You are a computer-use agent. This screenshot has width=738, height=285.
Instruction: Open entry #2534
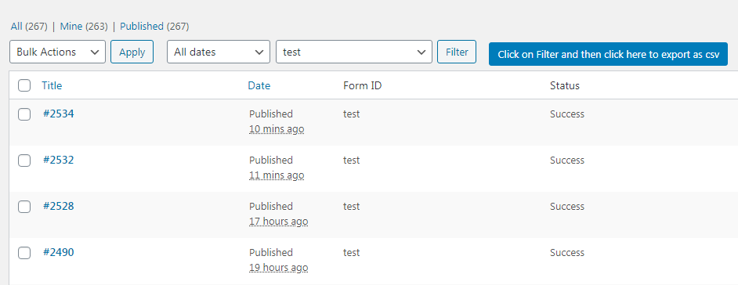coord(58,114)
